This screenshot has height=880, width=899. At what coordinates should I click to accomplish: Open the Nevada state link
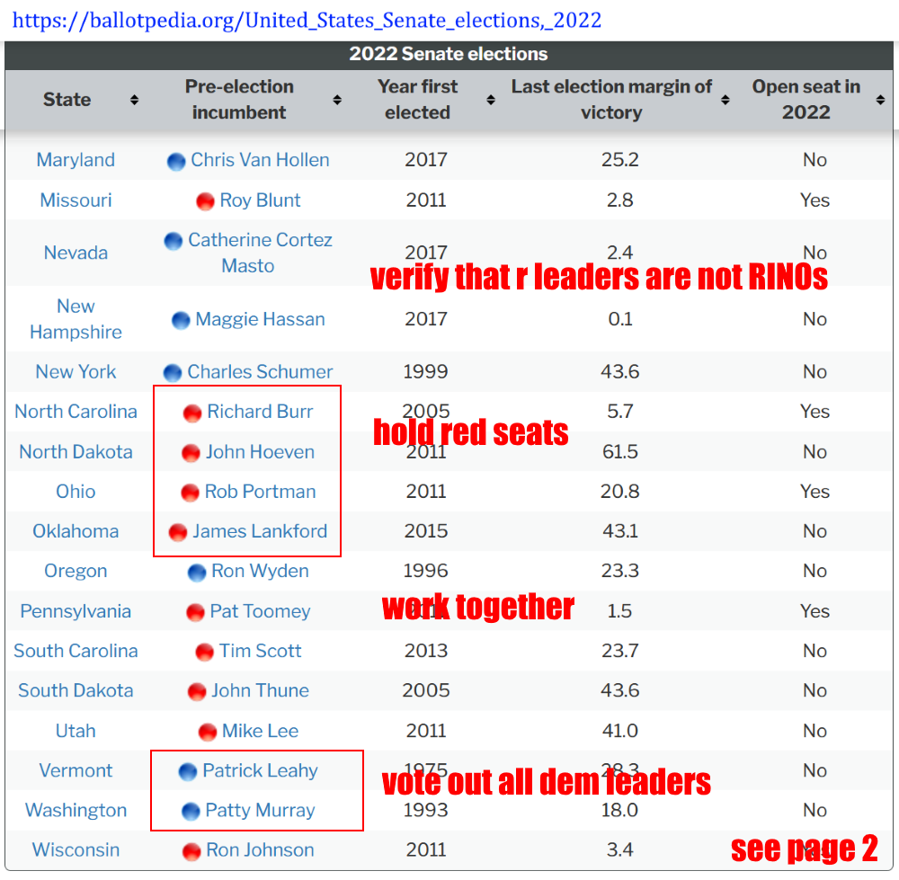76,253
